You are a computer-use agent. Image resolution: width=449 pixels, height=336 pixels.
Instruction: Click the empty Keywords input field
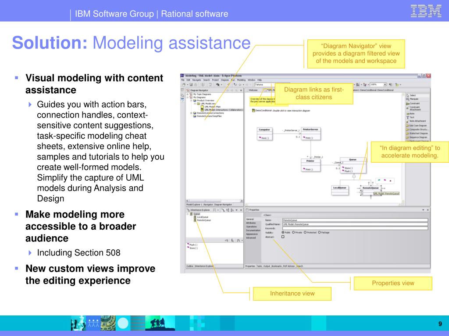point(355,228)
